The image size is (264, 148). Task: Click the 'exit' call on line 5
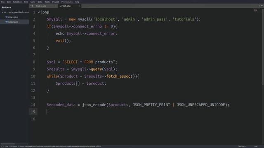[60, 41]
